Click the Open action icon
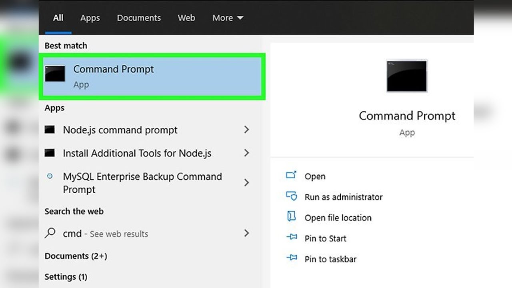The height and width of the screenshot is (288, 512). (291, 175)
